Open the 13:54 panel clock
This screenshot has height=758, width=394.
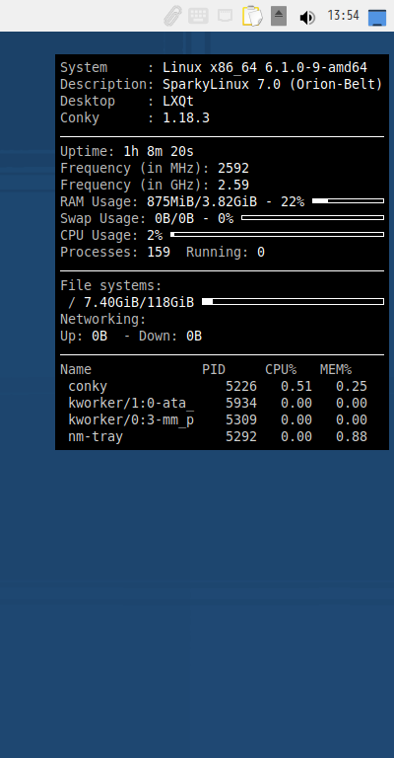(x=343, y=16)
